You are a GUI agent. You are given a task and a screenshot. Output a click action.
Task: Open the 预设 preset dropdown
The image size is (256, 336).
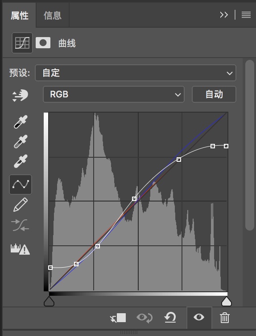pyautogui.click(x=136, y=73)
